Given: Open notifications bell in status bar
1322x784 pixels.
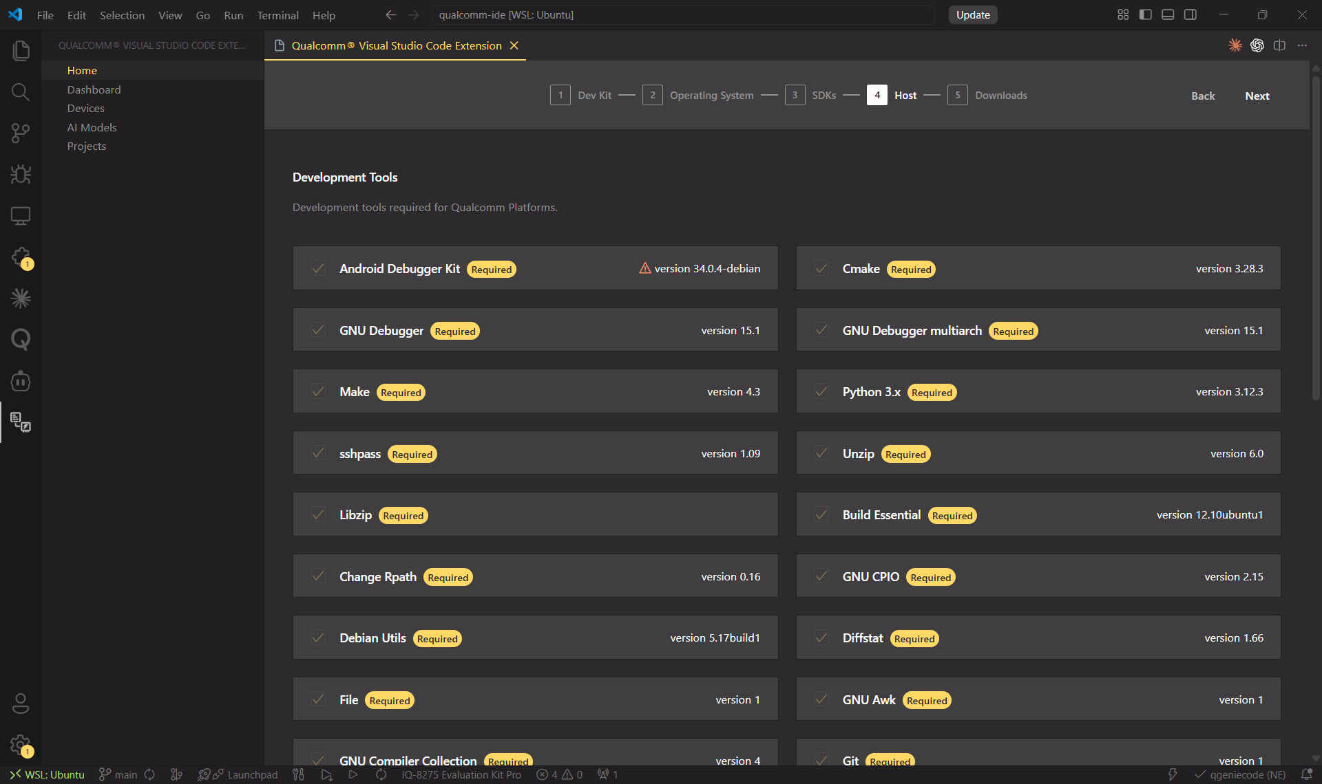Looking at the screenshot, I should point(1306,774).
